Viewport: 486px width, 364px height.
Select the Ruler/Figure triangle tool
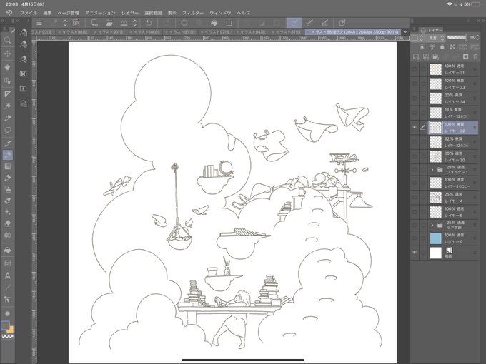(7, 93)
